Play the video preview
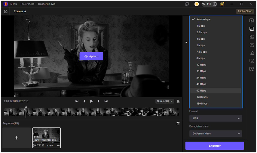 (x=91, y=101)
